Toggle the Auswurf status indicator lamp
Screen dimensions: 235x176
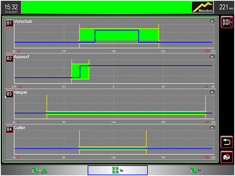(x=212, y=57)
